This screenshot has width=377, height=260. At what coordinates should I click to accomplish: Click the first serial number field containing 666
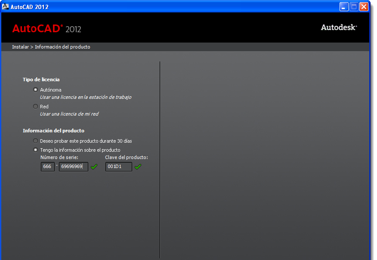click(47, 167)
